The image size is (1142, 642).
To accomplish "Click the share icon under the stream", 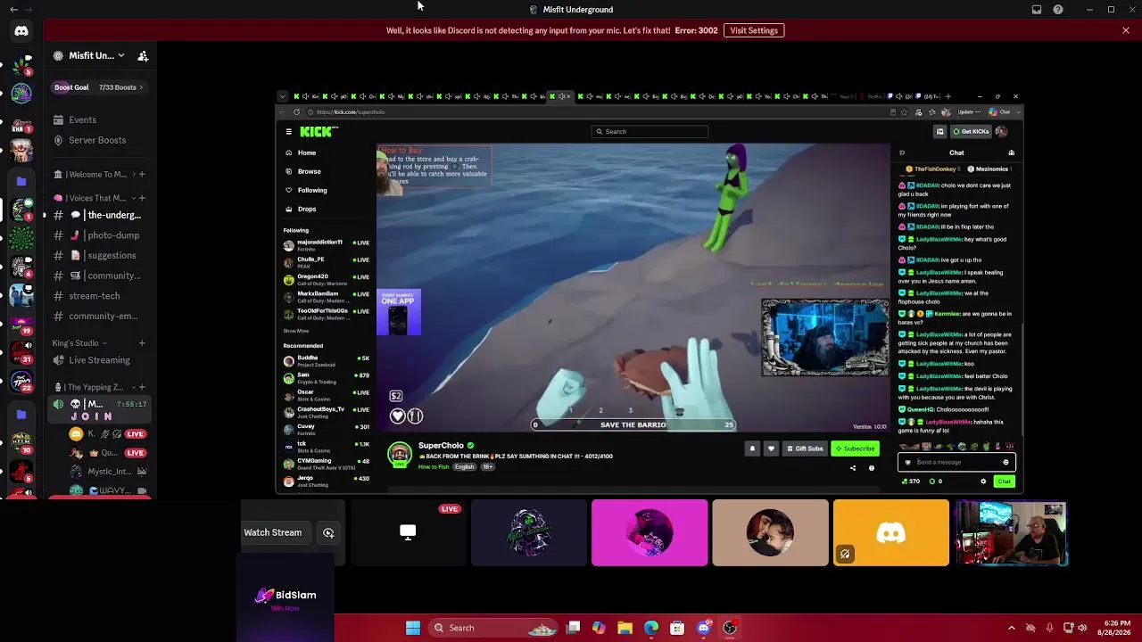I will click(x=852, y=468).
